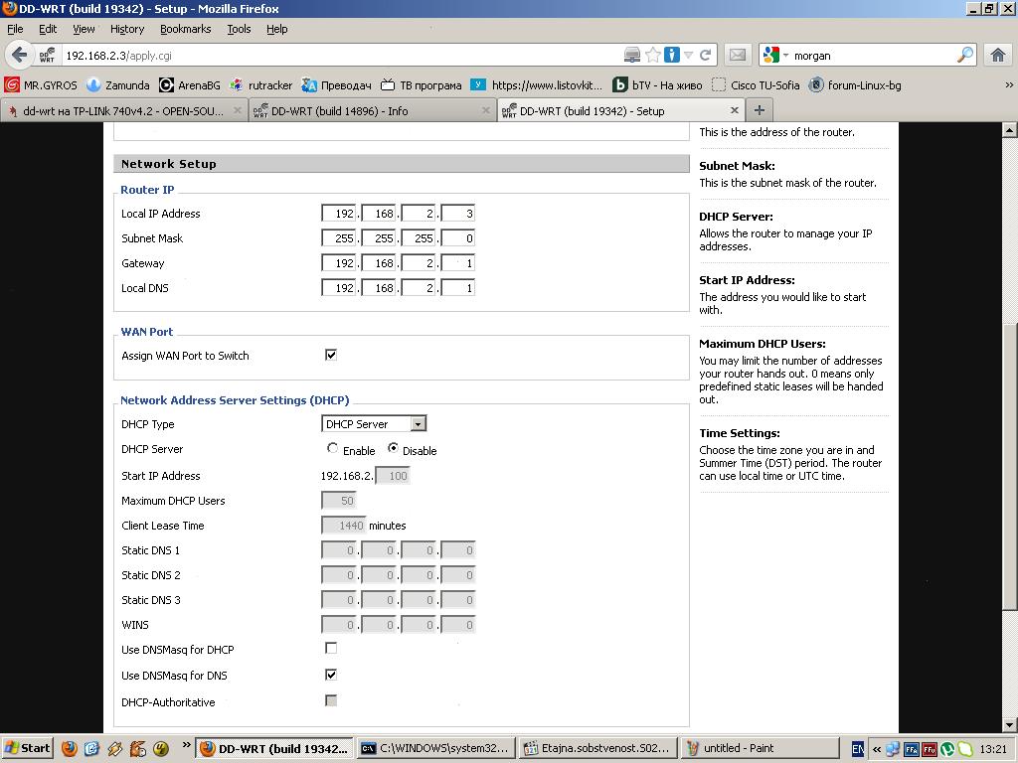Uncheck Use DNSMasq for DNS
The image size is (1018, 763).
pos(331,675)
